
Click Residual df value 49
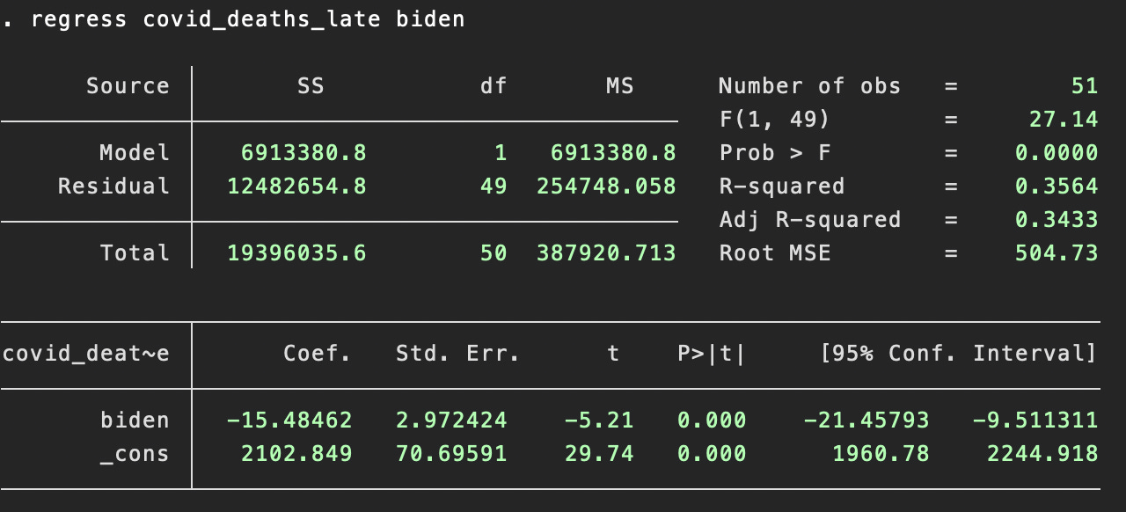point(494,187)
